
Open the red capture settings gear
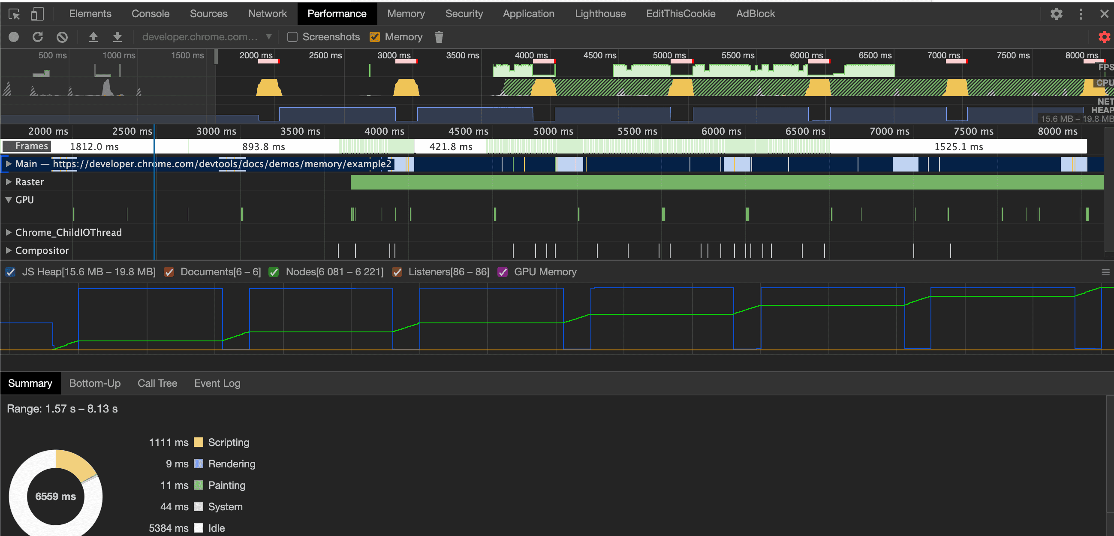click(1104, 37)
